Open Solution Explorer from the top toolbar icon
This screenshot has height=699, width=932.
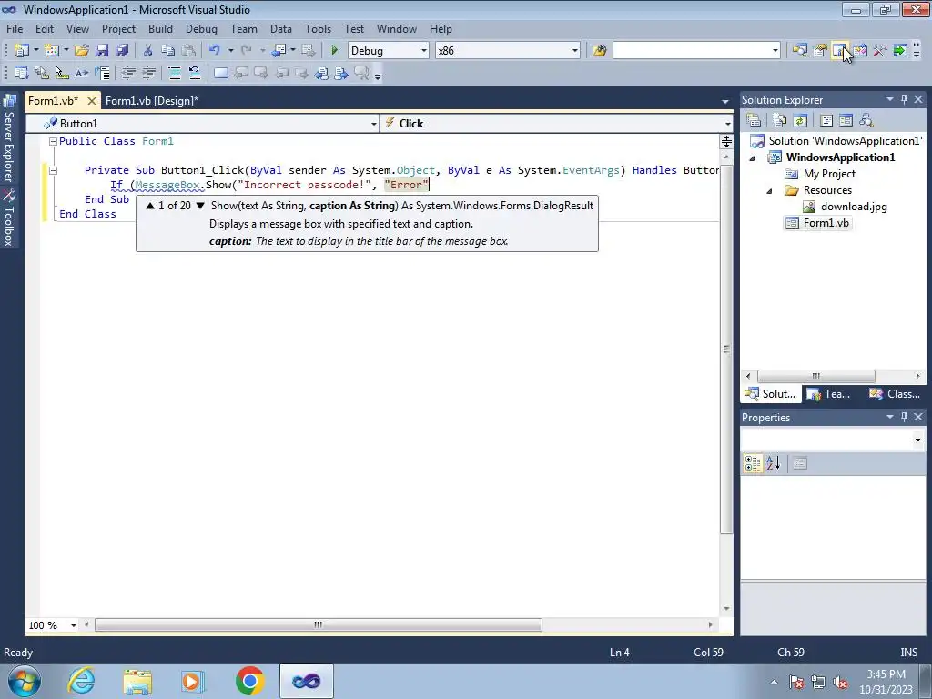tap(799, 51)
